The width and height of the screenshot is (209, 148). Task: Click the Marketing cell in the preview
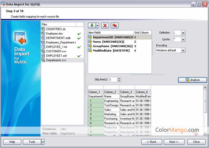pyautogui.click(x=111, y=114)
